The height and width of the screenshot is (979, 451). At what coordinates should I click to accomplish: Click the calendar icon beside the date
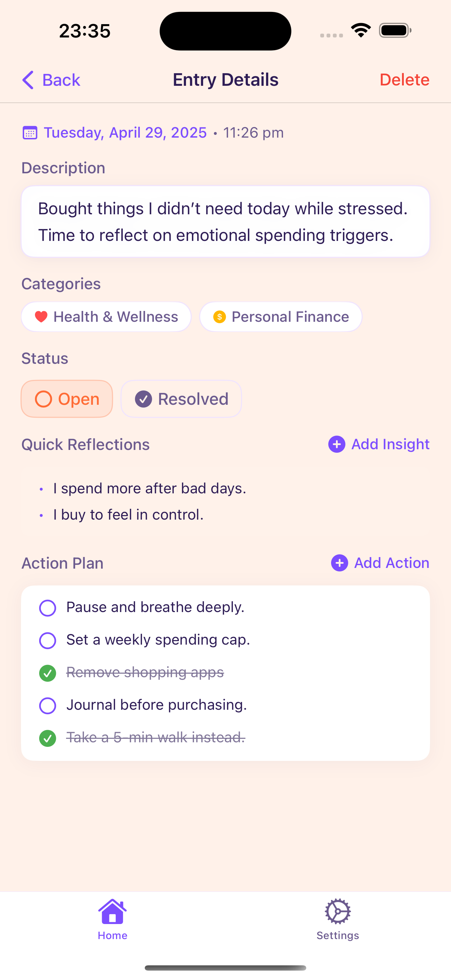(30, 132)
